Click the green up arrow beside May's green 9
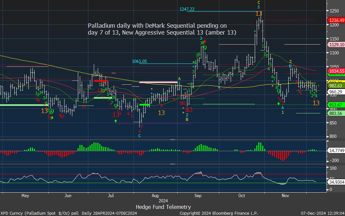This screenshot has height=216, width=345. (52, 117)
